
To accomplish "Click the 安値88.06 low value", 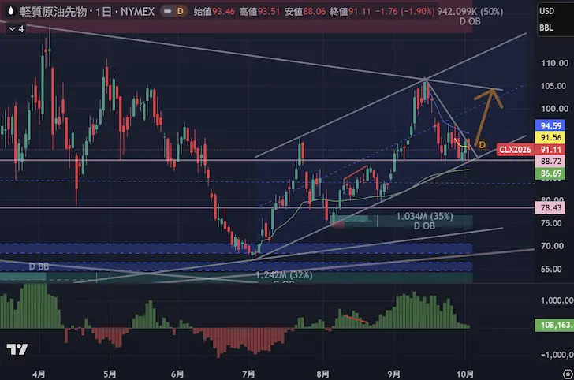I will [x=305, y=12].
